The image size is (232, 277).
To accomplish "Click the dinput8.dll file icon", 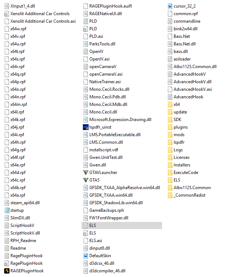I will coord(85,248).
